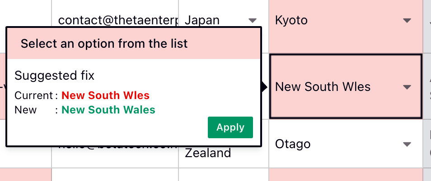Click the green Apply button

coord(230,127)
